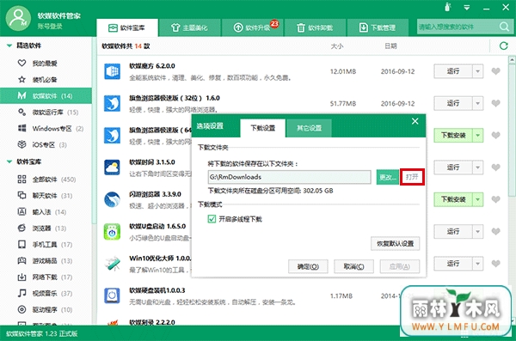The image size is (516, 341).
Task: Switch to the 软件宝库 tab
Action: click(x=126, y=27)
